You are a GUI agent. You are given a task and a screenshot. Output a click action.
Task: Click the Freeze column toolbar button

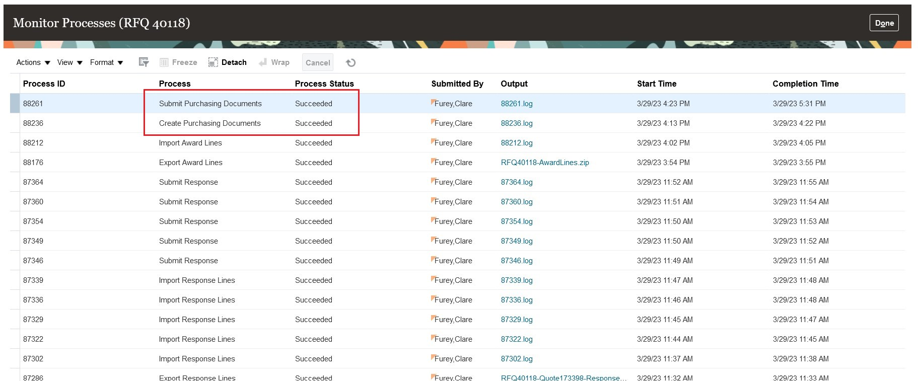click(x=178, y=62)
